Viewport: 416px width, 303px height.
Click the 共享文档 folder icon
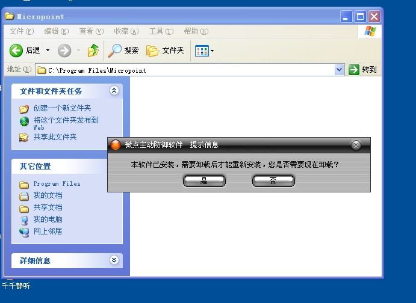tap(24, 209)
